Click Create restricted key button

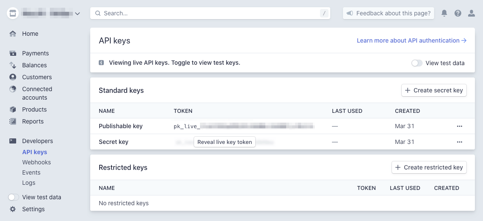[x=429, y=167]
